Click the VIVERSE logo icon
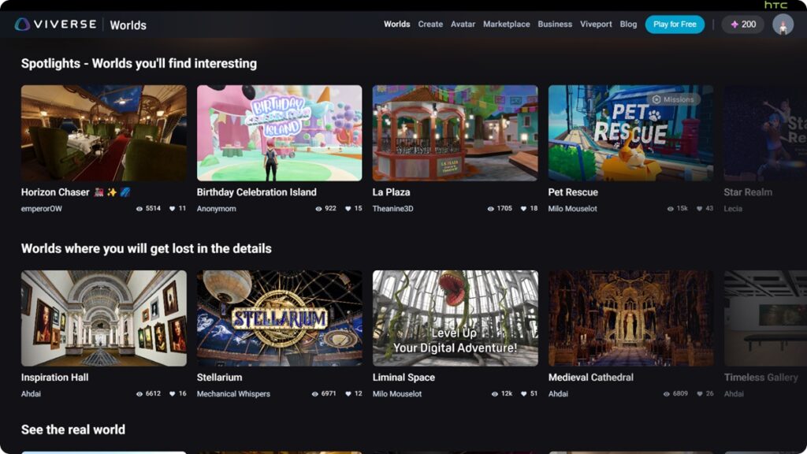 click(22, 24)
